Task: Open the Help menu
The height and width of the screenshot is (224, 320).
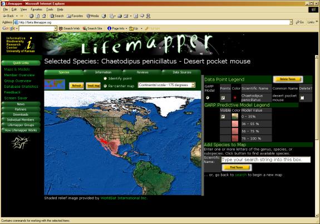Action: [x=60, y=9]
